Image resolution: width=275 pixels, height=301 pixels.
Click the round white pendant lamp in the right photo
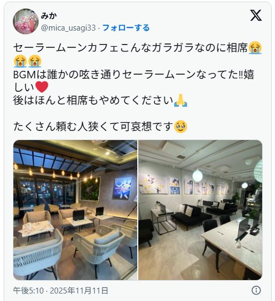coord(197,175)
